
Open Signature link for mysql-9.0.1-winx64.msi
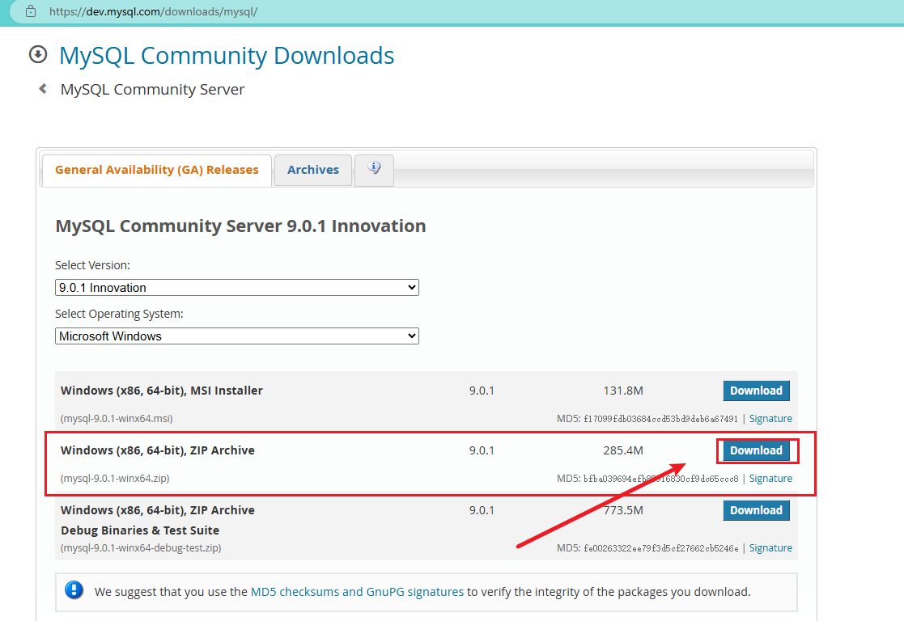point(770,419)
